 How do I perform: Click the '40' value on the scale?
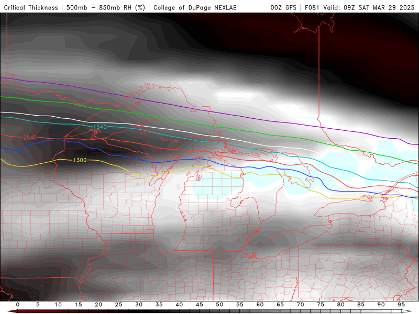[179, 305]
